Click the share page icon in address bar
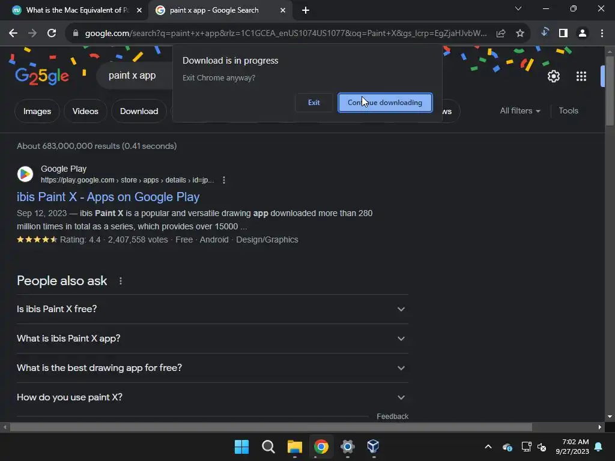 [500, 34]
